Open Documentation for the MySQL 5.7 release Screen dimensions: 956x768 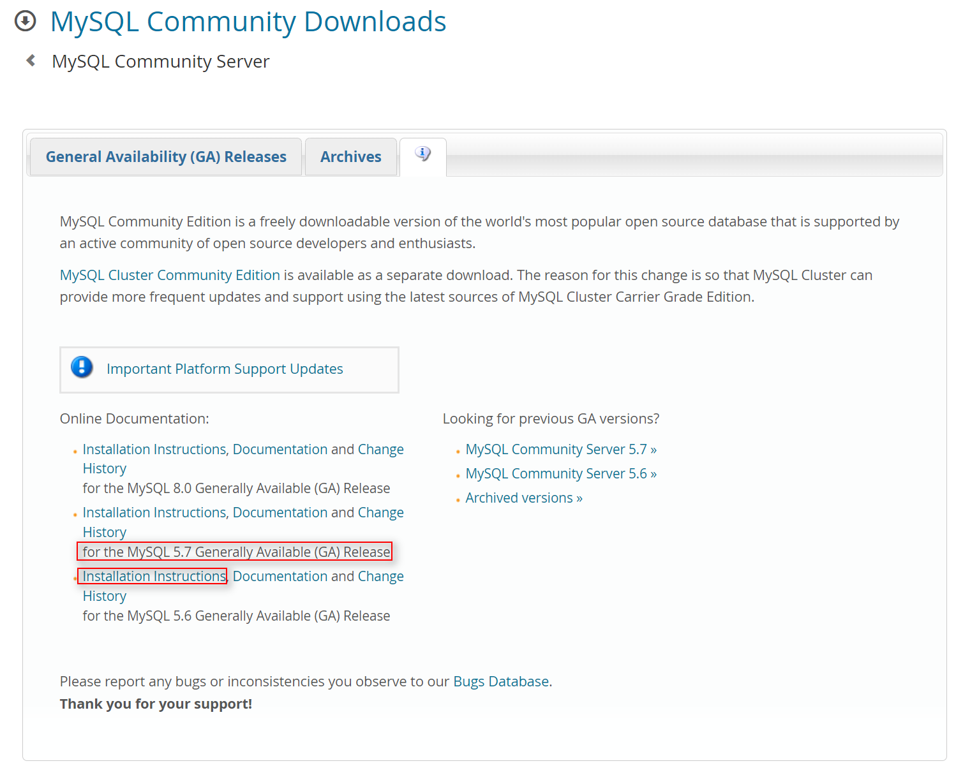[281, 512]
